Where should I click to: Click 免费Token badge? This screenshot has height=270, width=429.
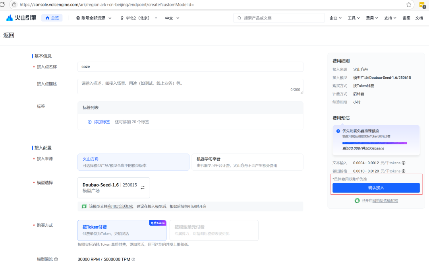click(158, 223)
